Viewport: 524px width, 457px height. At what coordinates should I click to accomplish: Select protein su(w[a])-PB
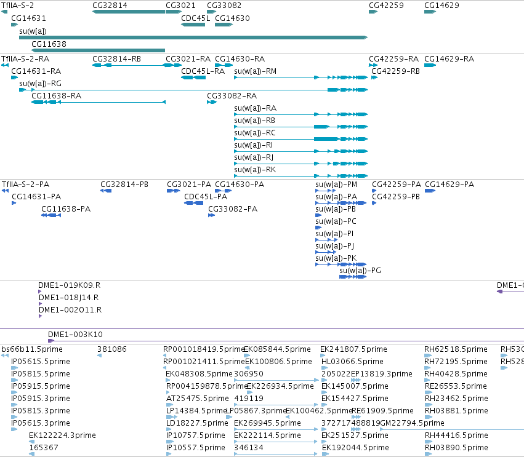coord(318,216)
